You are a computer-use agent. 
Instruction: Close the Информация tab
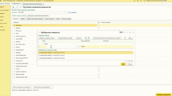click(21, 3)
